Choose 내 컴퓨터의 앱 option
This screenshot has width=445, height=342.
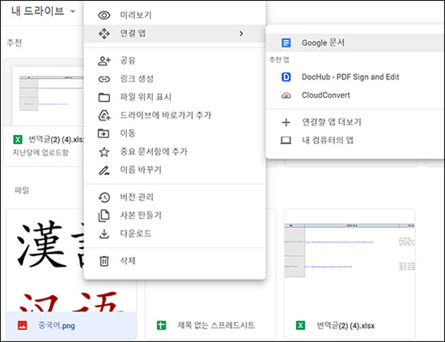click(354, 141)
